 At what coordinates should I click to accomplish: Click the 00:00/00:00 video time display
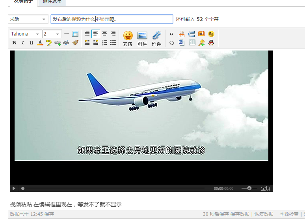tap(223, 188)
